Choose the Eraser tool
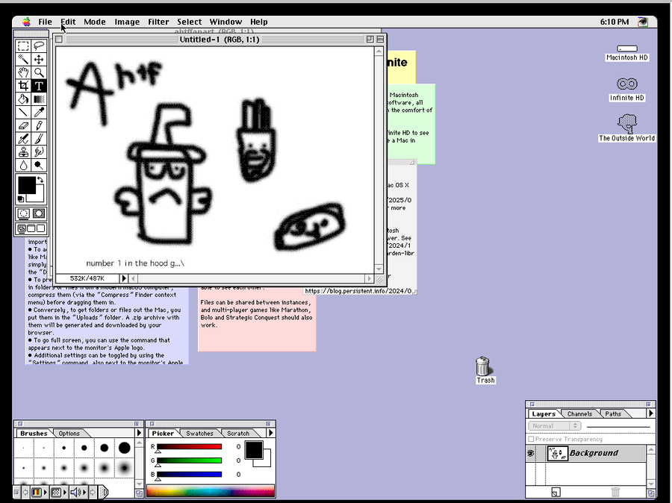Viewport: 672px width, 503px height. (23, 125)
